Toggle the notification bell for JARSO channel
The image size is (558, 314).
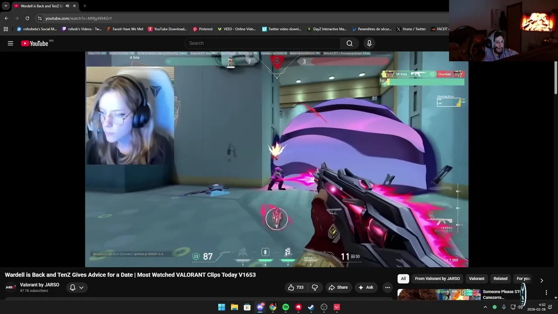[x=73, y=287]
